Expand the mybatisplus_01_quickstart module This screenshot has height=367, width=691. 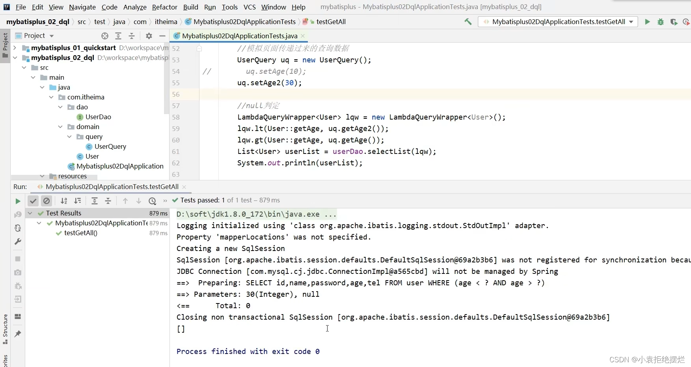pos(15,48)
